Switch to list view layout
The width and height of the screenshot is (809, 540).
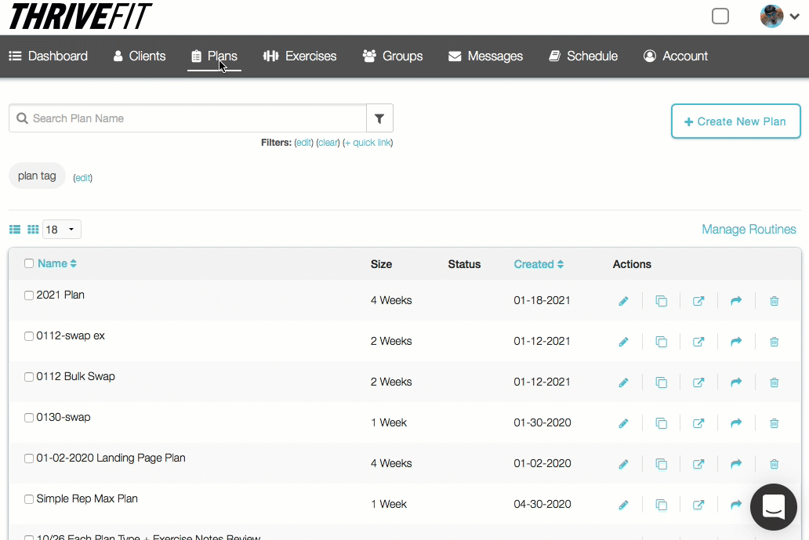15,230
